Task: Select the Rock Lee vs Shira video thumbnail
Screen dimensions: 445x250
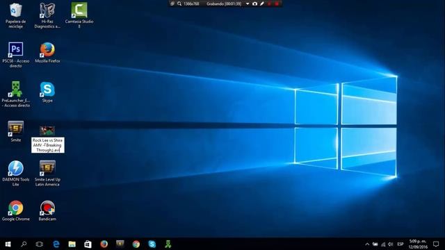Action: 47,131
